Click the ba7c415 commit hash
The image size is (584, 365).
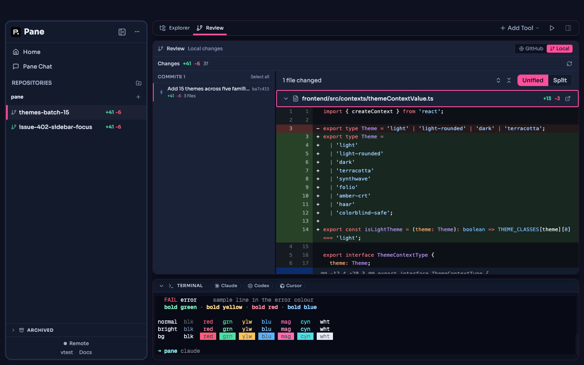(x=261, y=89)
